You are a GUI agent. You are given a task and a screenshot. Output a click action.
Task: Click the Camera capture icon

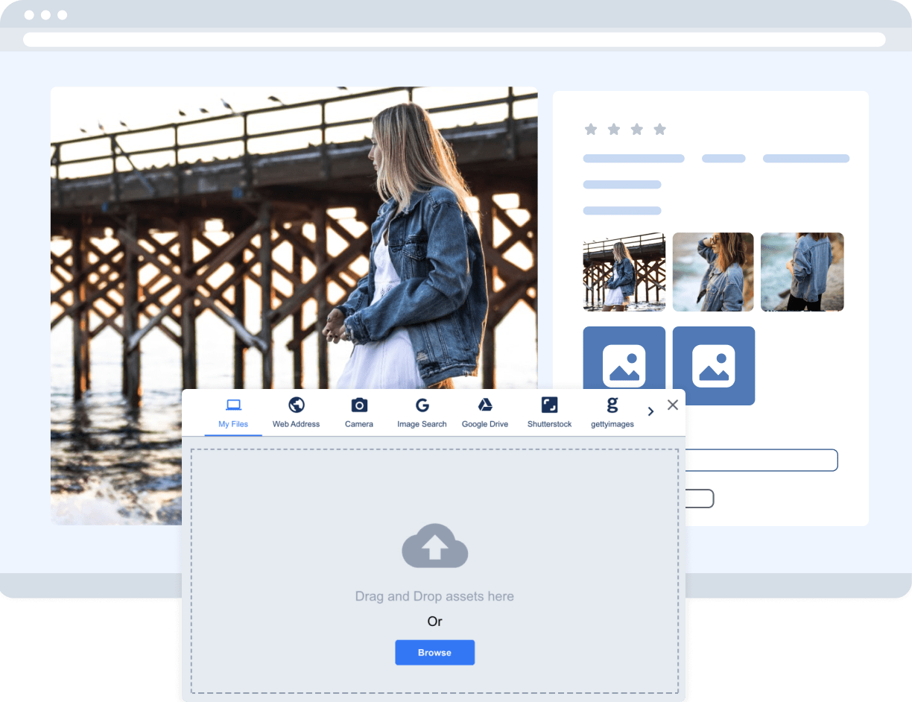coord(359,404)
